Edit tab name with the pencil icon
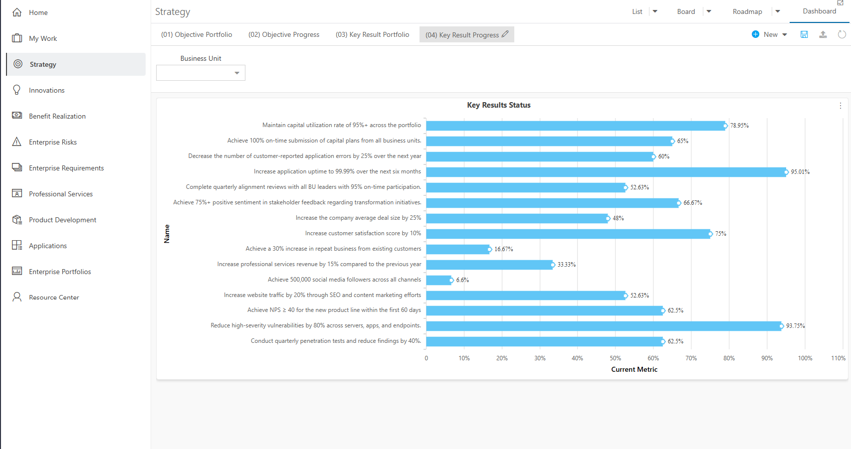Image resolution: width=851 pixels, height=449 pixels. click(x=505, y=34)
